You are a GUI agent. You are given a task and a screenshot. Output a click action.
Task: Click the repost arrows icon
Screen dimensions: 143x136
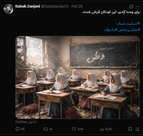click(x=45, y=129)
